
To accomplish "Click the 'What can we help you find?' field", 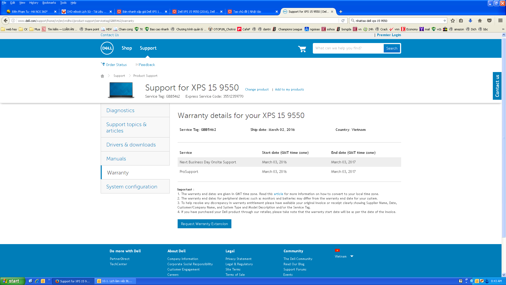I will 348,48.
